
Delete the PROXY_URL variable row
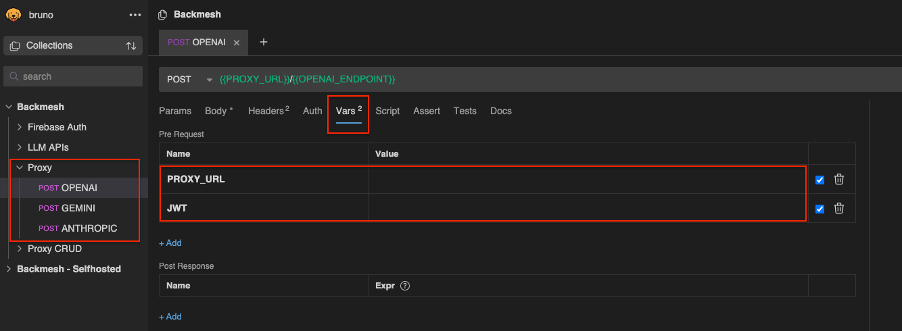tap(839, 180)
